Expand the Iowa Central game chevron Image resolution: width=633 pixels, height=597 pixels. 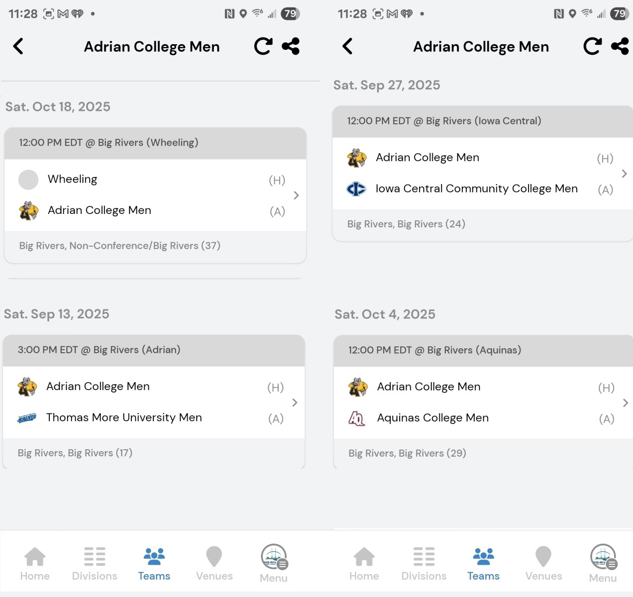624,174
